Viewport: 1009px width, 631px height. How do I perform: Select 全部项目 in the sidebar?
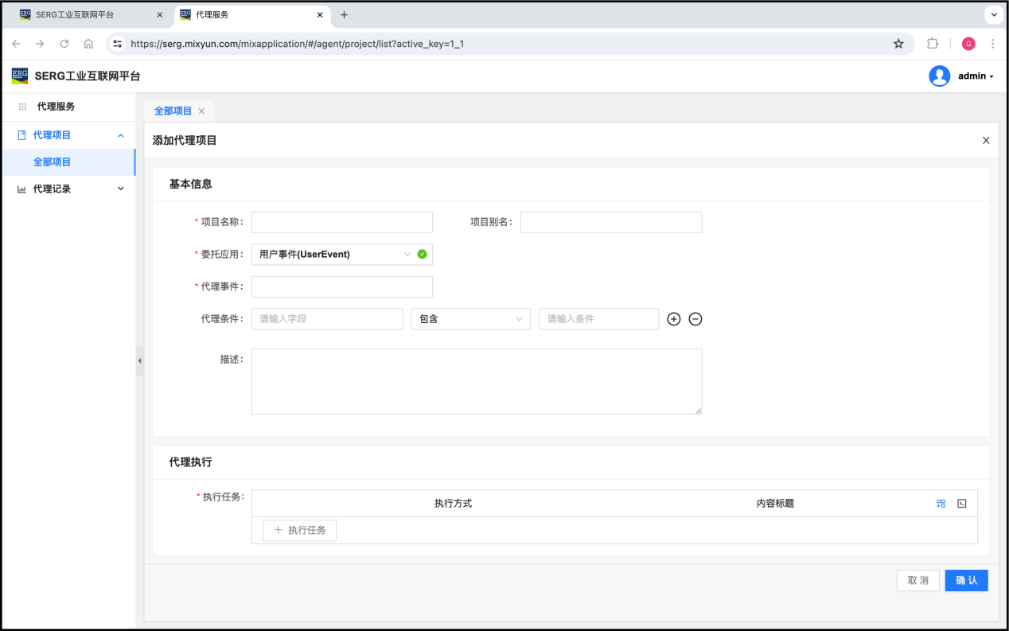tap(53, 162)
